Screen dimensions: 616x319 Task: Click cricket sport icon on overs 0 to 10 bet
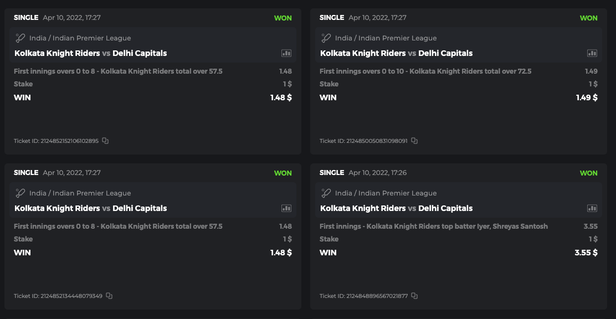pos(326,38)
